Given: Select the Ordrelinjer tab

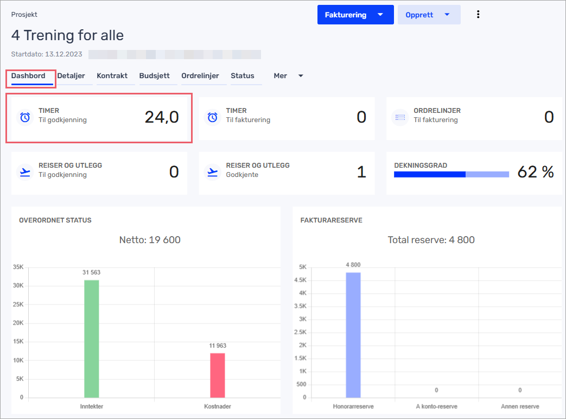Looking at the screenshot, I should [200, 76].
